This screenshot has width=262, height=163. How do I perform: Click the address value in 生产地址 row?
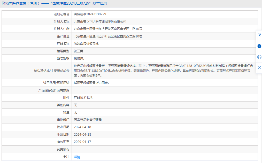108,36
